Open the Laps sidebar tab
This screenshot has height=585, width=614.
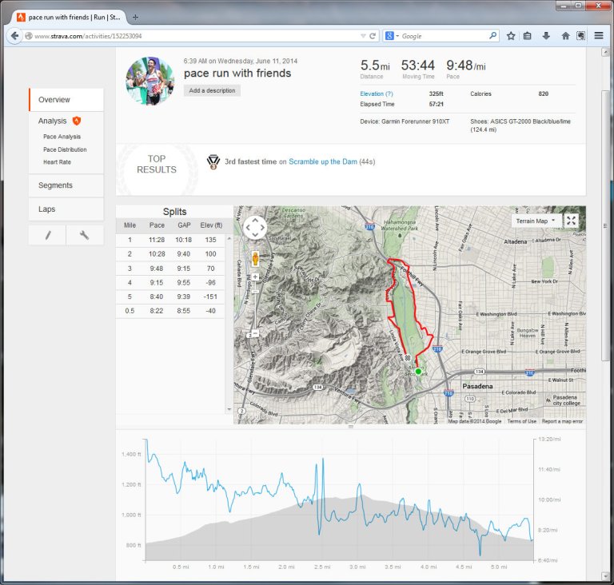[66, 209]
